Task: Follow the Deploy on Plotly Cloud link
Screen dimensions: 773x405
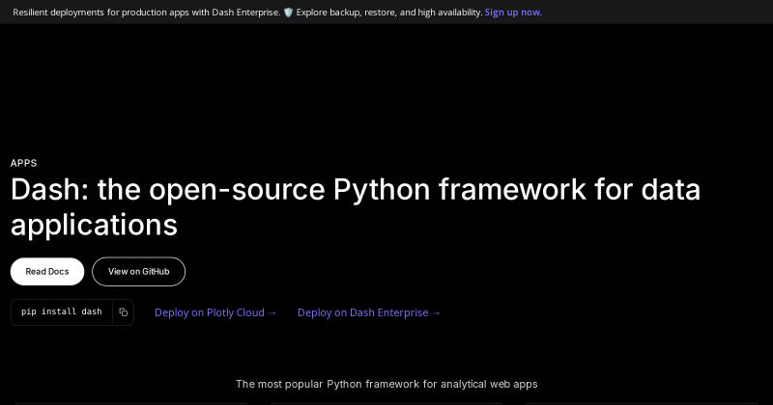Action: point(215,312)
